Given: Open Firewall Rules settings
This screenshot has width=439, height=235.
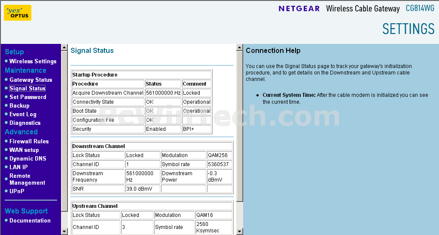Looking at the screenshot, I should point(29,141).
